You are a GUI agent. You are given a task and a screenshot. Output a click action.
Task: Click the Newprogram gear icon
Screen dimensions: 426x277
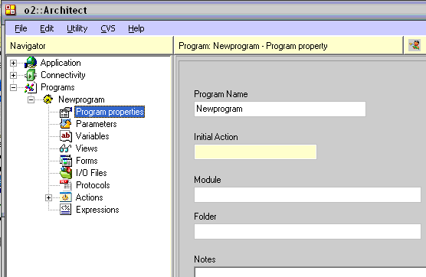coord(48,99)
